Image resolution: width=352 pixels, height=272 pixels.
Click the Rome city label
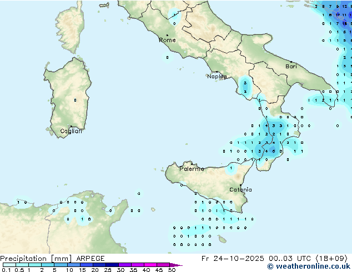click(167, 40)
